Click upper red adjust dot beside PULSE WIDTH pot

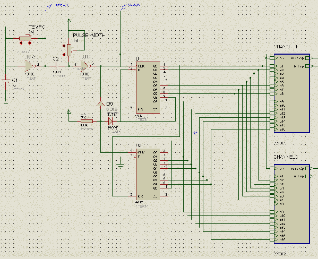(64, 46)
